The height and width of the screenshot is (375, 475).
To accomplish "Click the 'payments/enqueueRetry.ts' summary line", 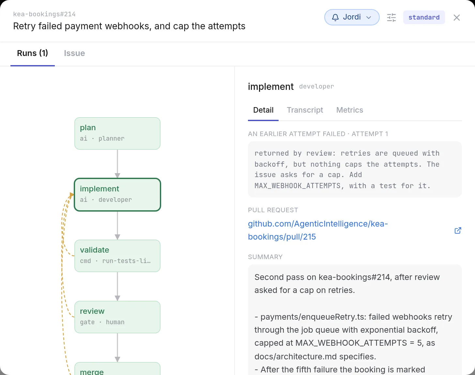I will point(353,337).
